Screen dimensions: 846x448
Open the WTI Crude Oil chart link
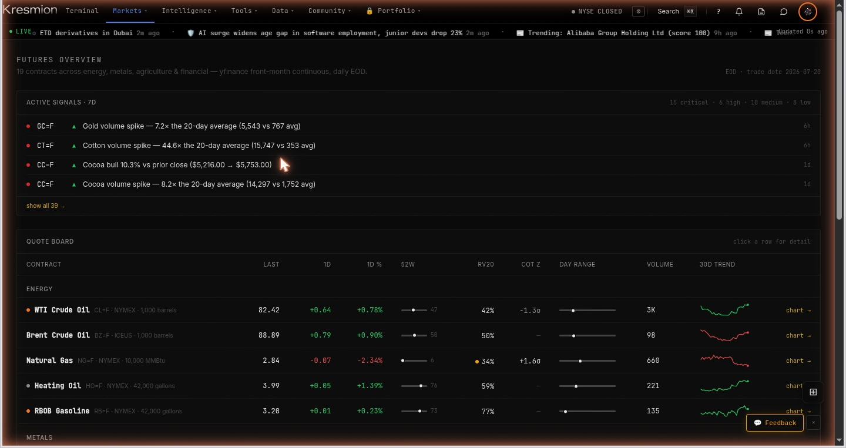(x=798, y=310)
